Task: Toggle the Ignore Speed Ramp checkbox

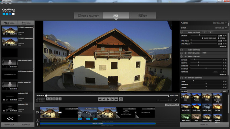Action: (202, 38)
